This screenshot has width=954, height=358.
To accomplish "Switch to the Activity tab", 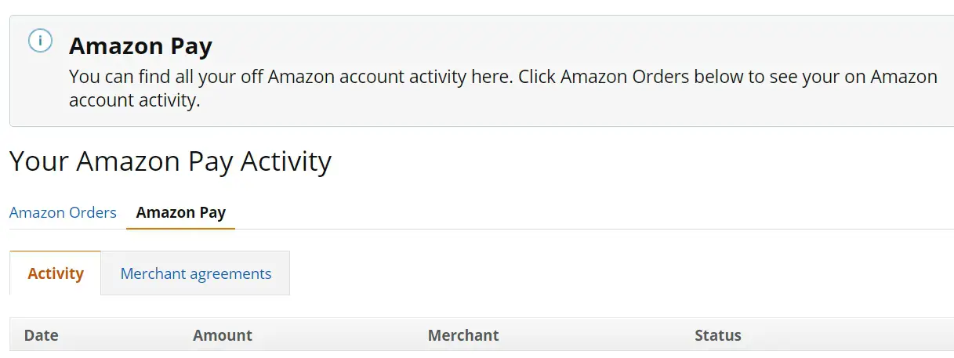I will (x=56, y=273).
